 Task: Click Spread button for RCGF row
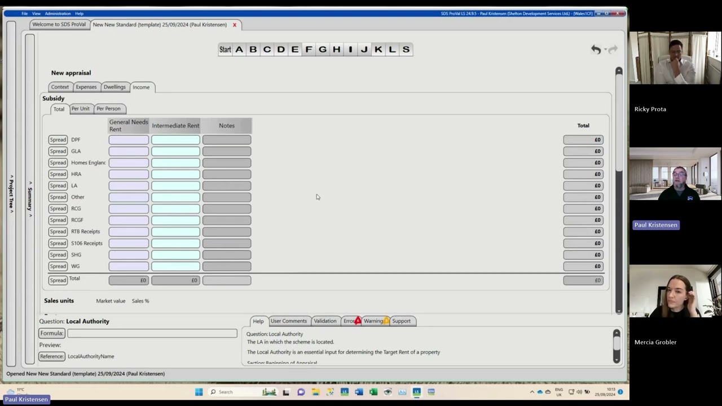(58, 220)
